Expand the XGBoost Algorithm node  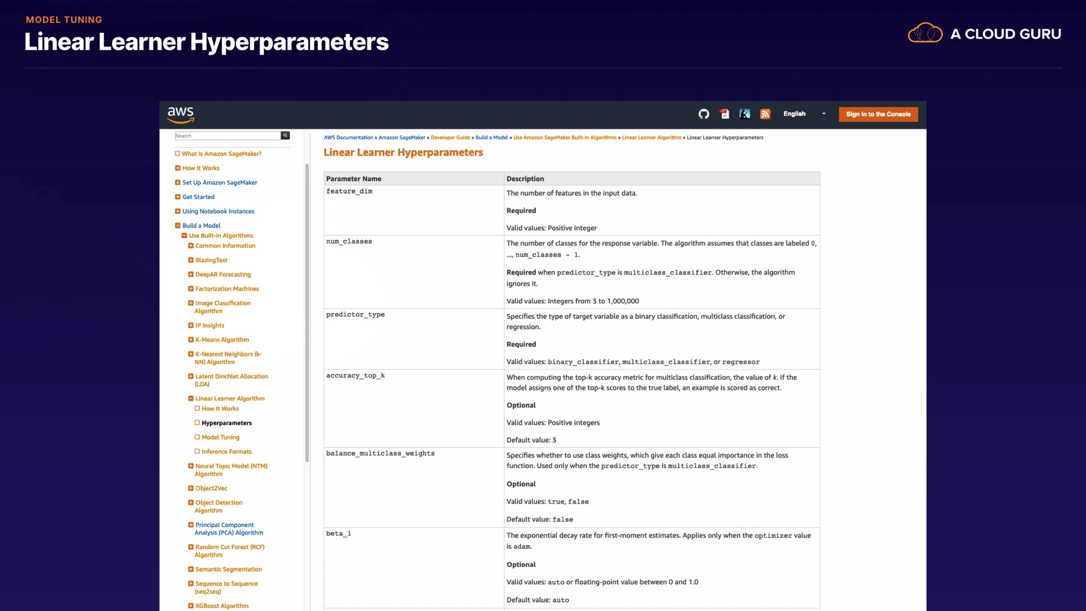(x=191, y=606)
